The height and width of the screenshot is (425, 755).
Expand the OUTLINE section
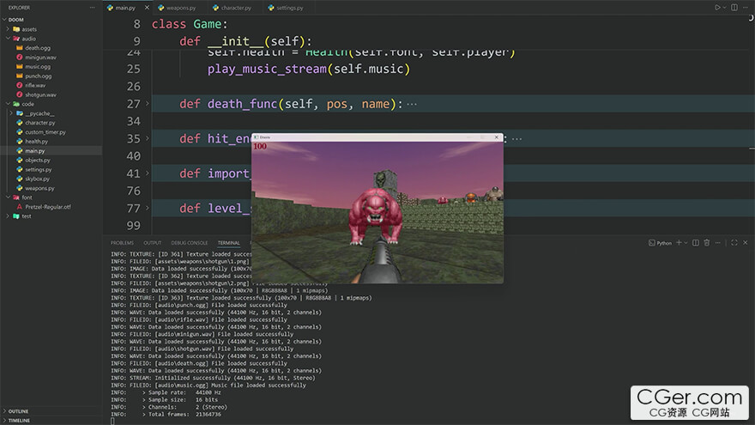pyautogui.click(x=18, y=411)
